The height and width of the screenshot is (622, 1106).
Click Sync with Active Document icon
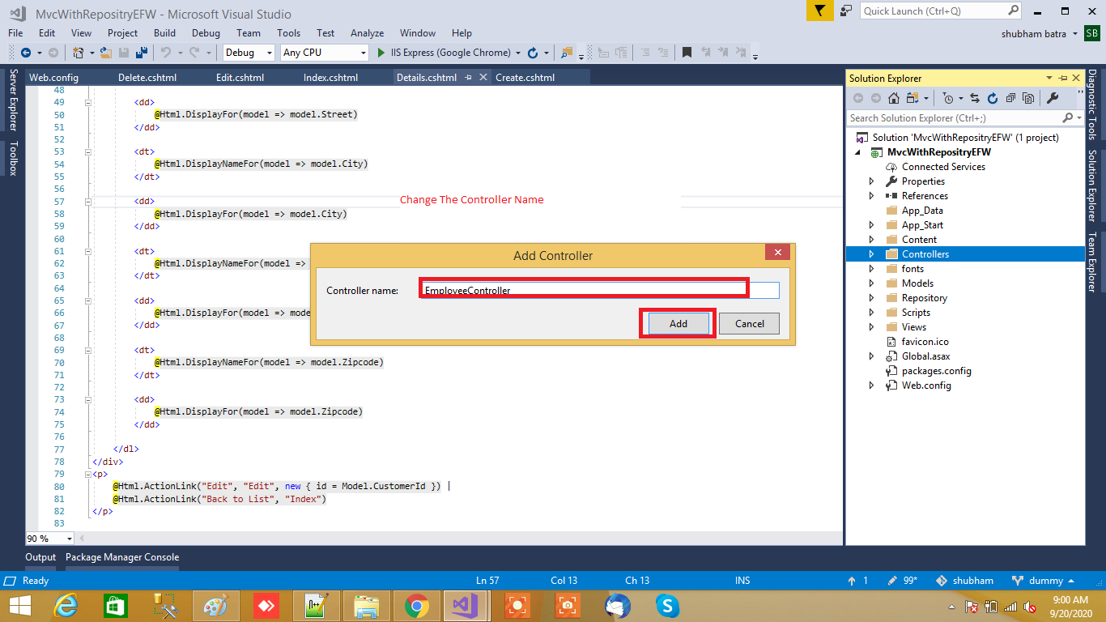[x=975, y=98]
